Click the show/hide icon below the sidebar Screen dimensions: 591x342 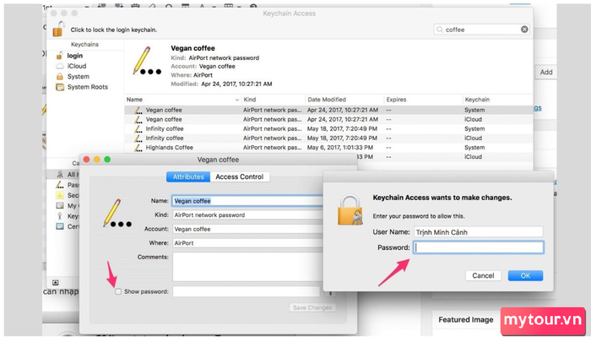(x=56, y=282)
